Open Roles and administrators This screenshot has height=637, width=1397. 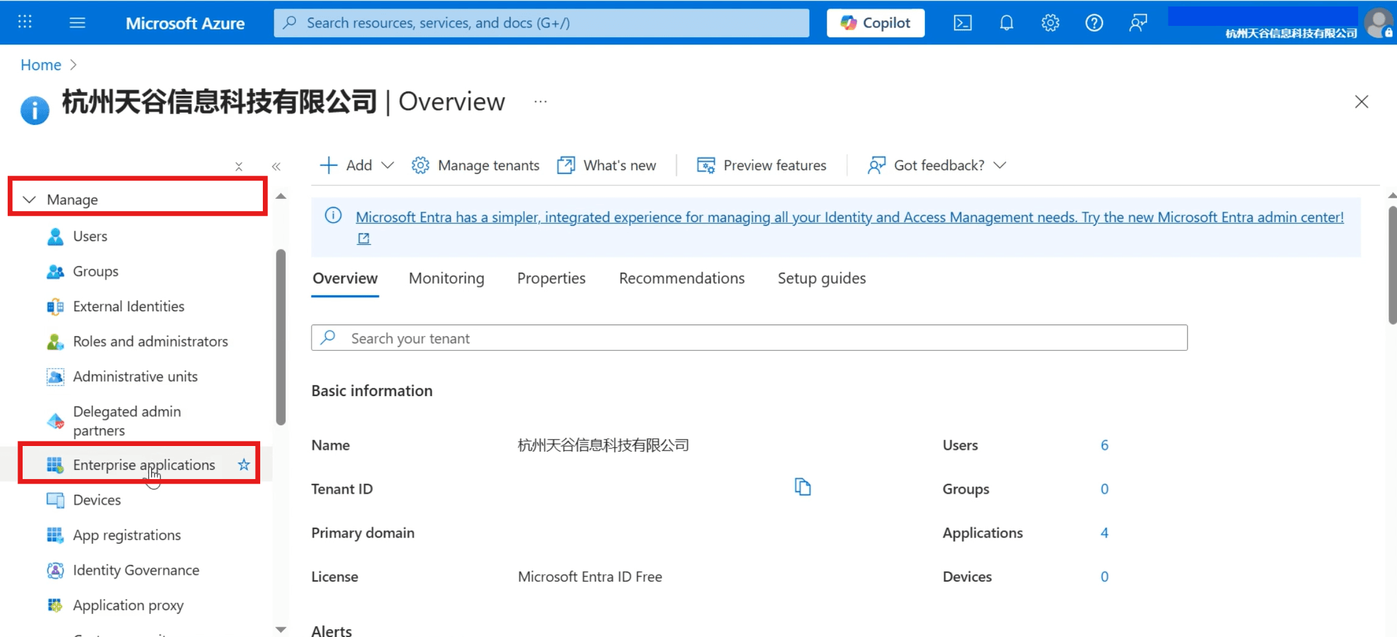(150, 341)
